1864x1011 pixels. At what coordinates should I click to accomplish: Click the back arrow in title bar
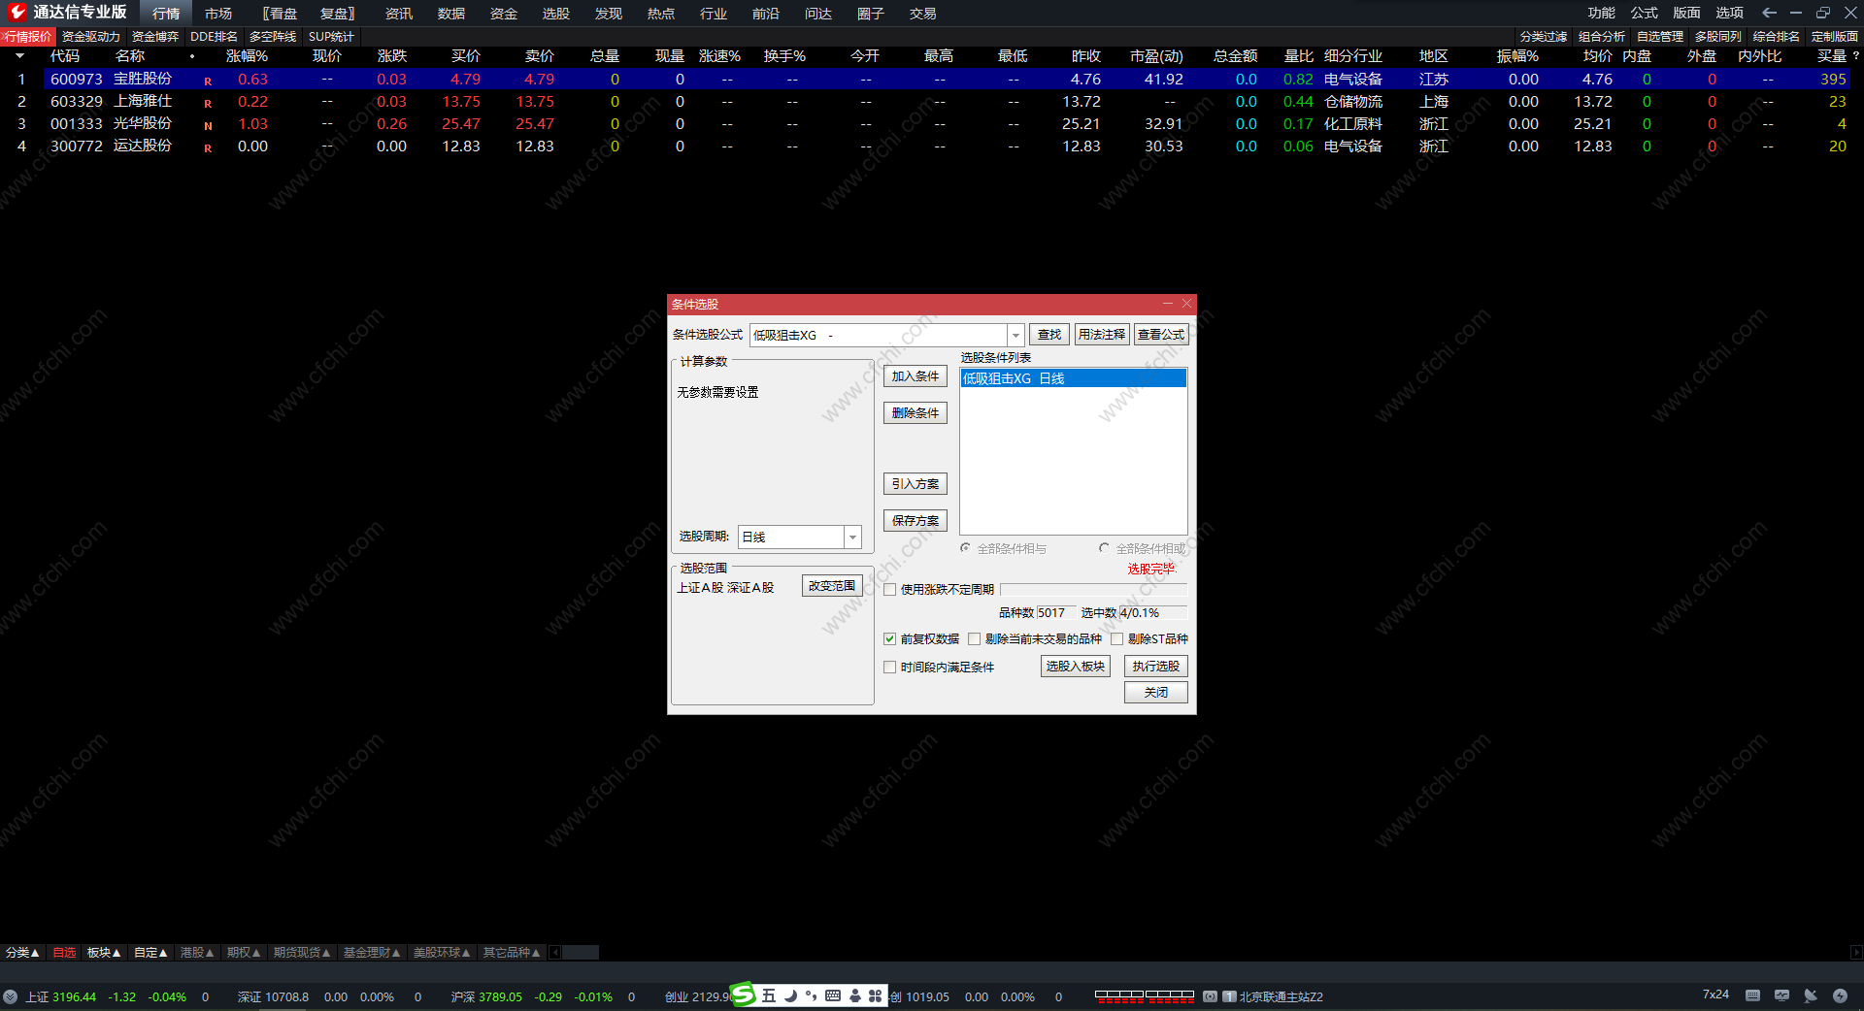click(x=1769, y=13)
